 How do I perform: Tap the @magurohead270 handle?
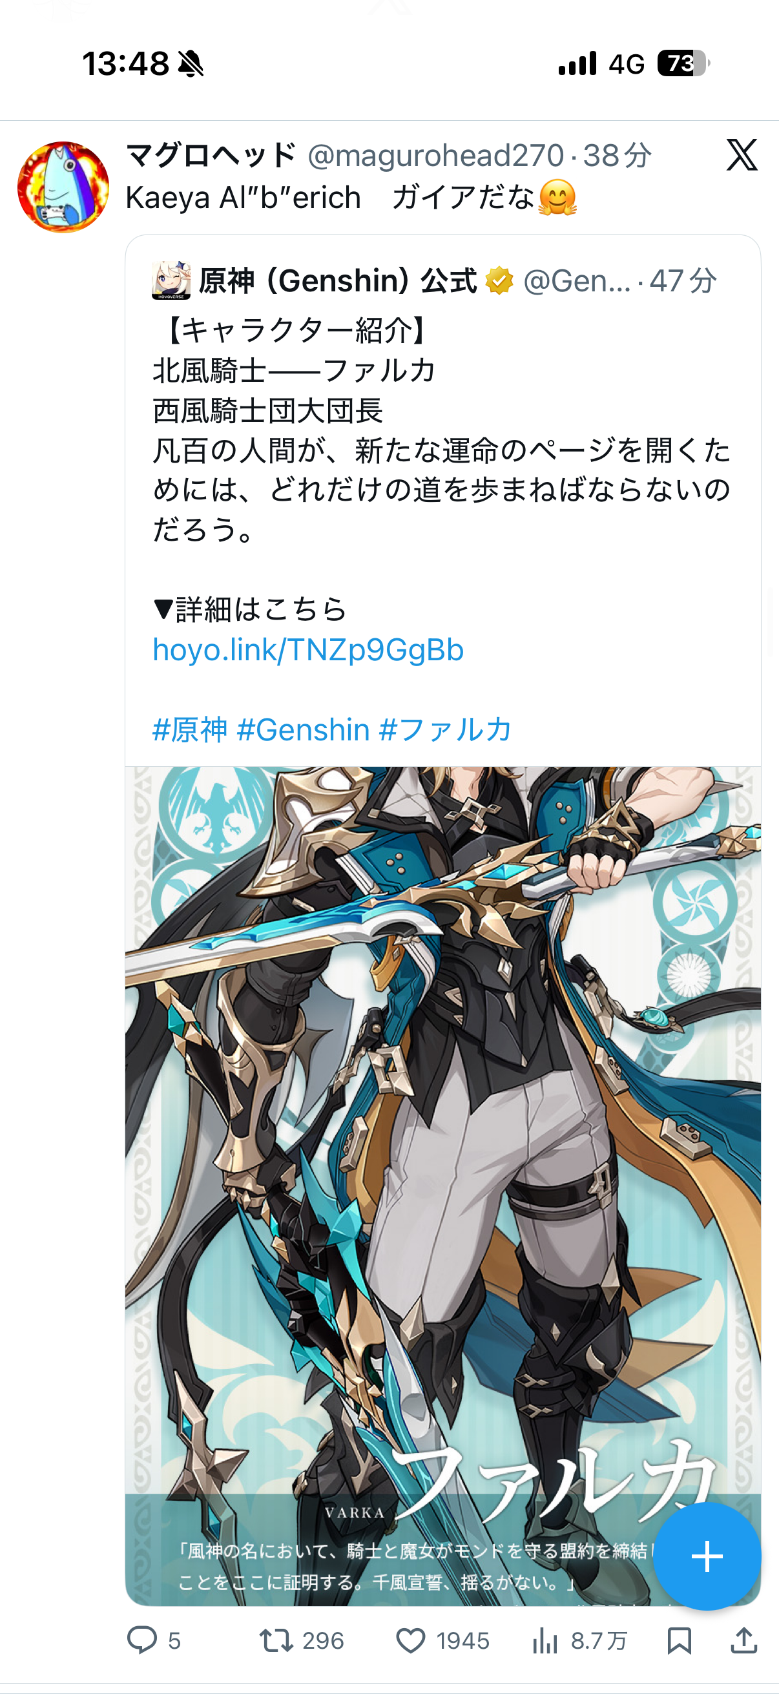436,156
